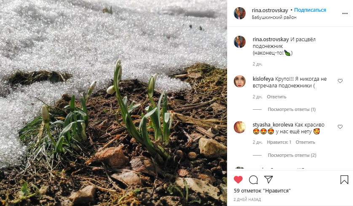Save post with the bookmark icon
This screenshot has width=353, height=206.
tap(344, 180)
